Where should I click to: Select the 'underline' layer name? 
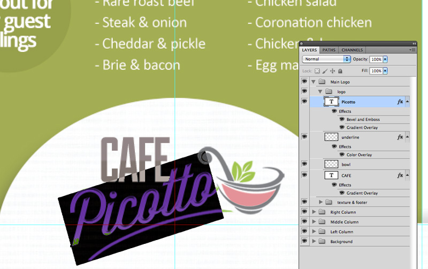pyautogui.click(x=350, y=137)
